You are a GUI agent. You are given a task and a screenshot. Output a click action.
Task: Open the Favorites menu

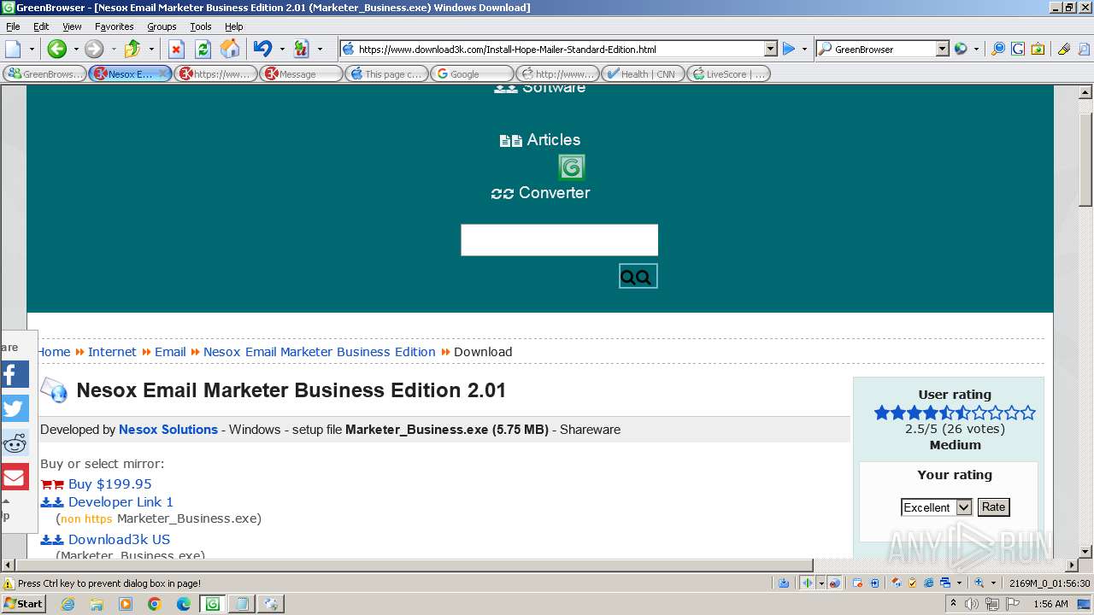[114, 26]
